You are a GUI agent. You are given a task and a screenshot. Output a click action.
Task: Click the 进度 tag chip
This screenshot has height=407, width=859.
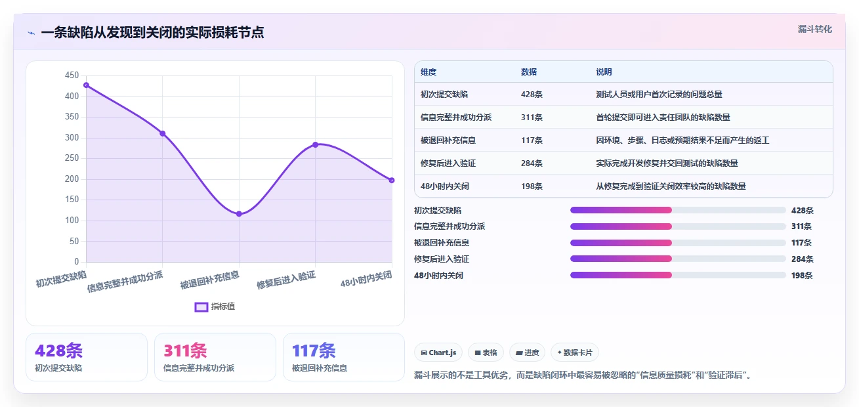point(528,353)
